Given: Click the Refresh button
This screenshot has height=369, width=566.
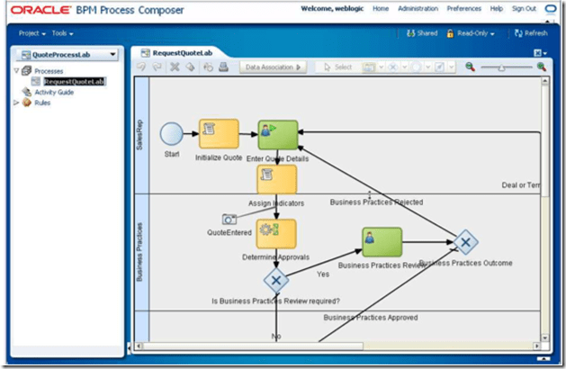Looking at the screenshot, I should coord(531,33).
